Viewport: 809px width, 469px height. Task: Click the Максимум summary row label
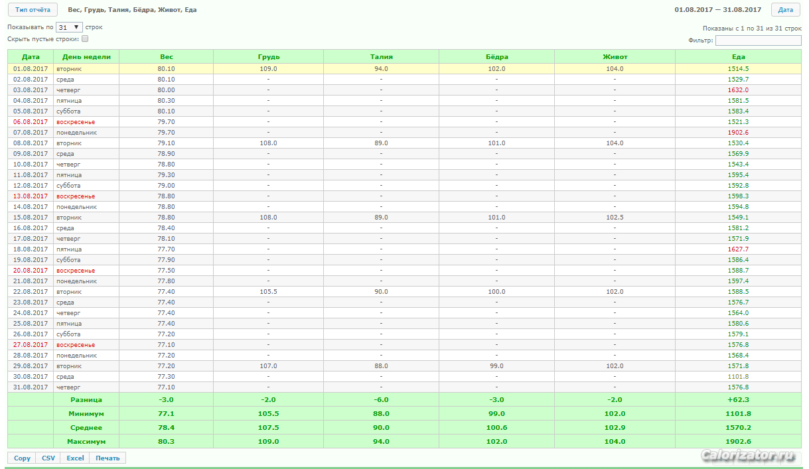86,441
